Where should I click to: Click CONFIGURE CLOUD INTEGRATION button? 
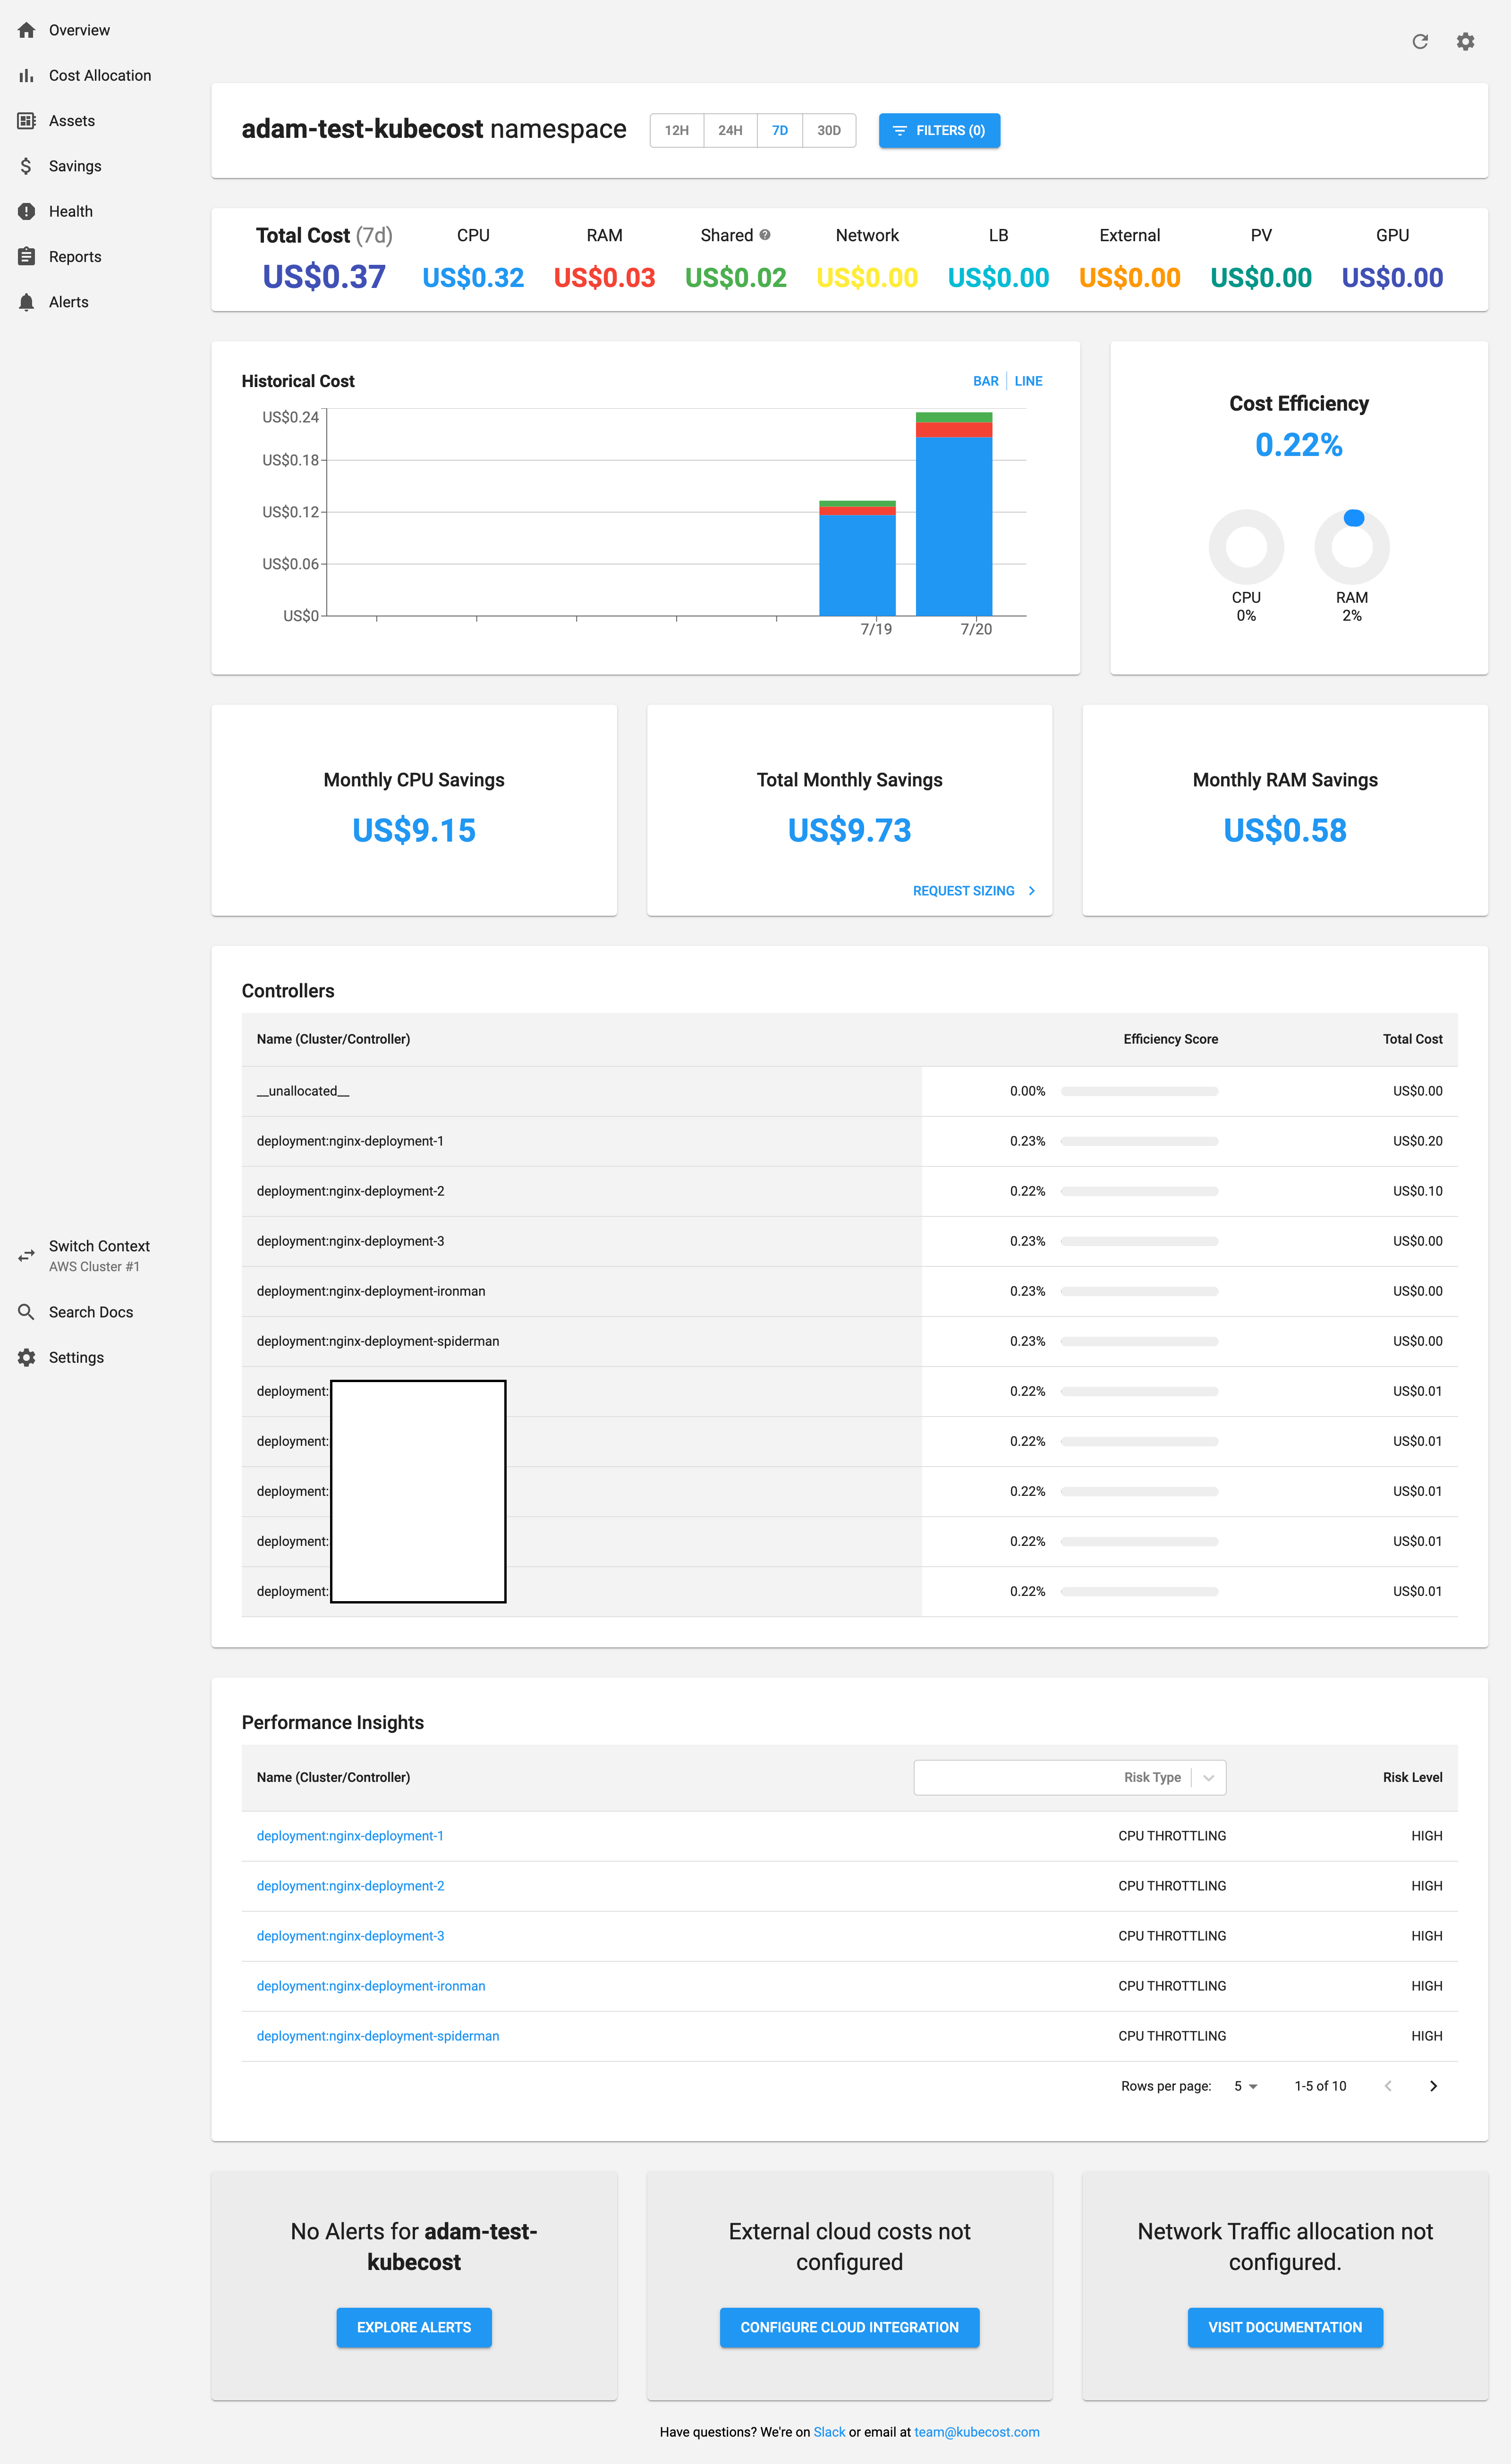849,2327
